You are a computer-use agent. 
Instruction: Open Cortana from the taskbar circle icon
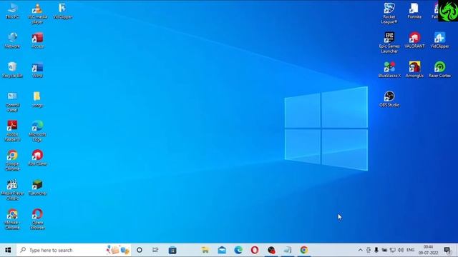(x=140, y=250)
